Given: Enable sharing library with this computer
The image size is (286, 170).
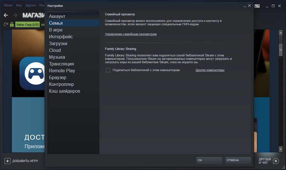Looking at the screenshot, I should 108,70.
